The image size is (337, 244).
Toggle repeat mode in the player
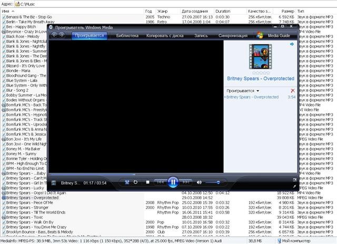(x=135, y=182)
